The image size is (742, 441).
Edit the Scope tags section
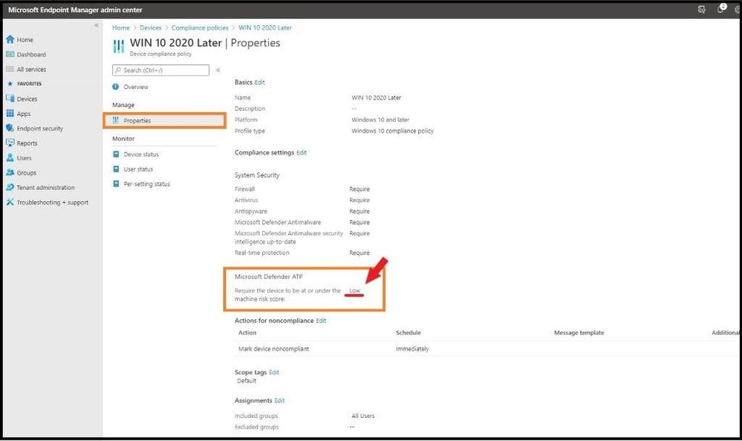[274, 373]
